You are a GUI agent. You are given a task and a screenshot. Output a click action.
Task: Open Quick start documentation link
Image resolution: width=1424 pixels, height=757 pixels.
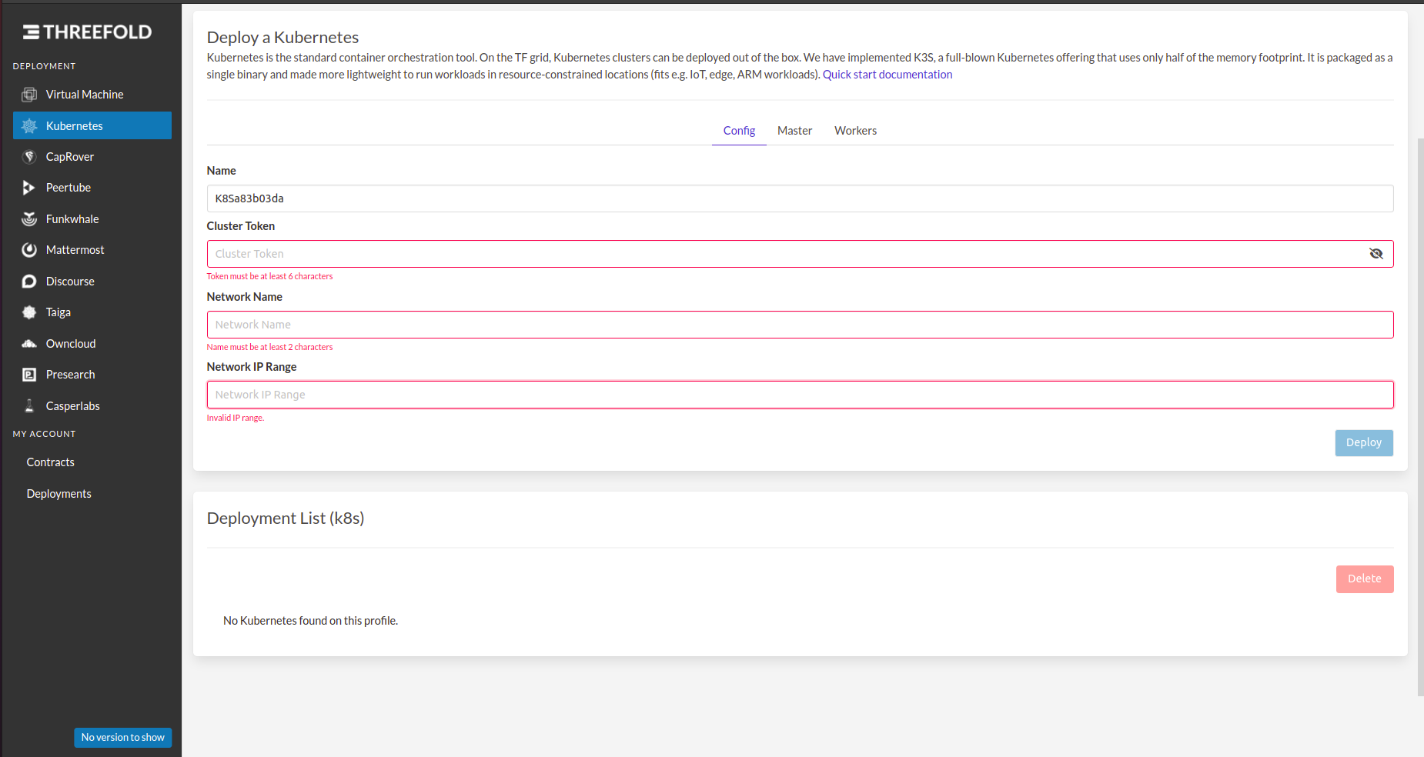click(x=887, y=74)
